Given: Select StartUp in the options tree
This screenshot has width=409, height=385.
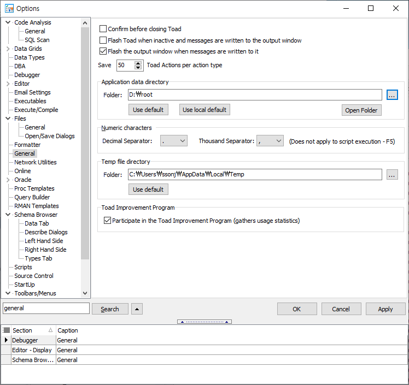Looking at the screenshot, I should tap(25, 285).
